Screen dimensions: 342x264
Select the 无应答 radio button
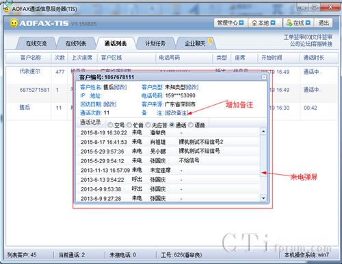[x=148, y=125]
